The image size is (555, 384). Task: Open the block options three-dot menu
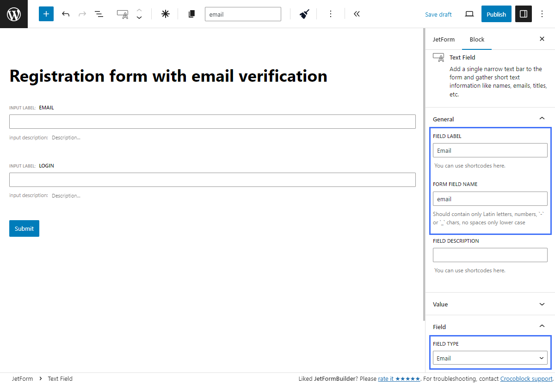tap(331, 14)
